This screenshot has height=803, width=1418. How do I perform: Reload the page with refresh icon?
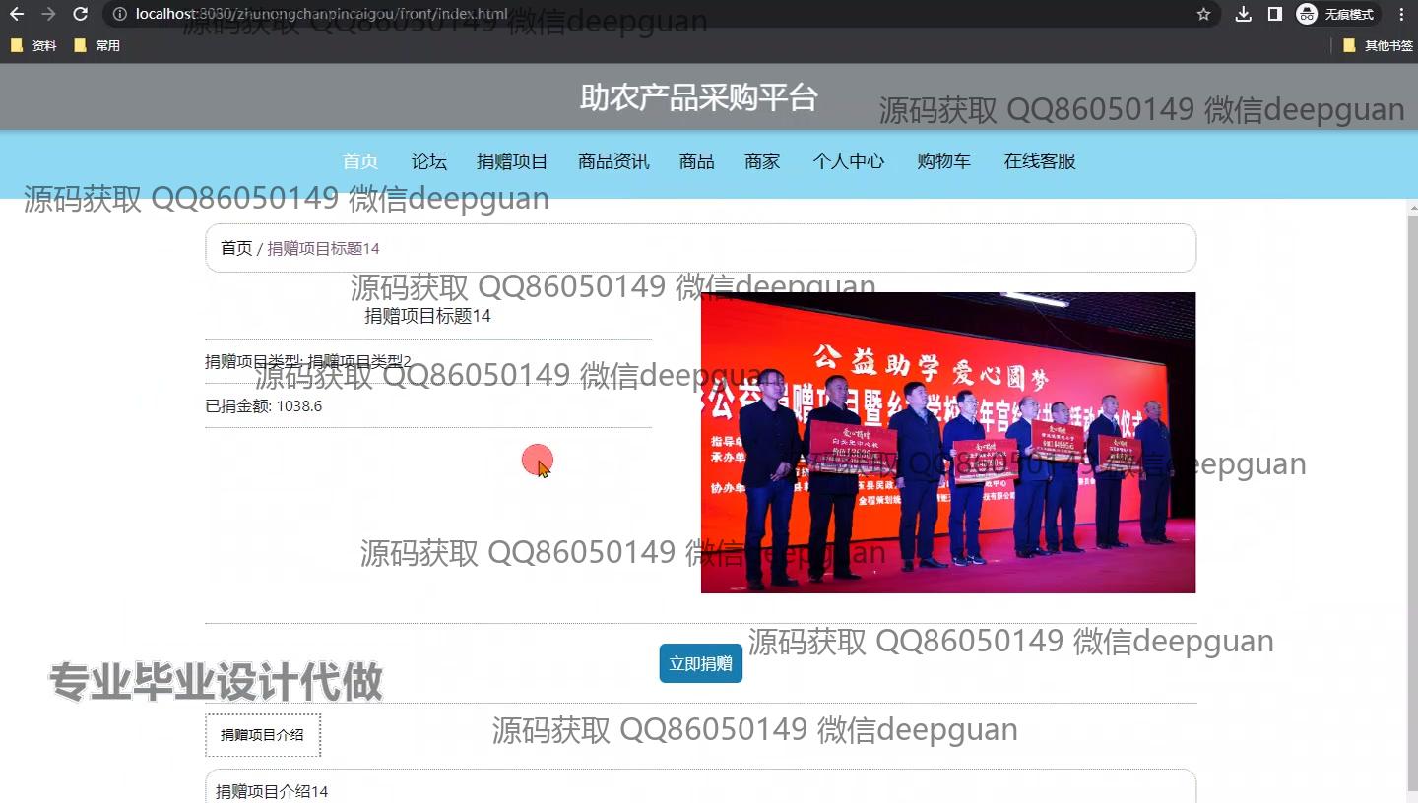click(x=81, y=14)
